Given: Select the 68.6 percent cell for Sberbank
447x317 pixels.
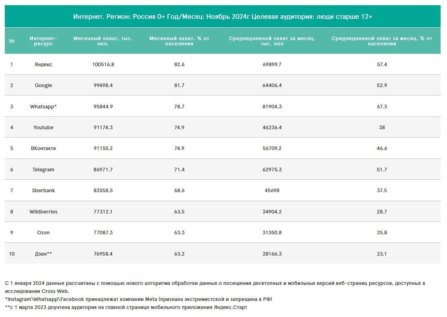Looking at the screenshot, I should point(179,191).
